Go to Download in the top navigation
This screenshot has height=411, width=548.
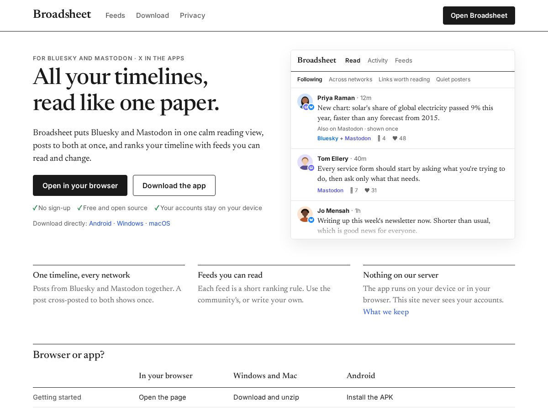click(x=153, y=16)
